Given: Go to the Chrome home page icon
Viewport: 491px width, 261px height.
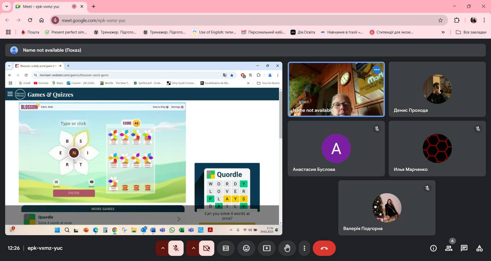Looking at the screenshot, I should 41,20.
